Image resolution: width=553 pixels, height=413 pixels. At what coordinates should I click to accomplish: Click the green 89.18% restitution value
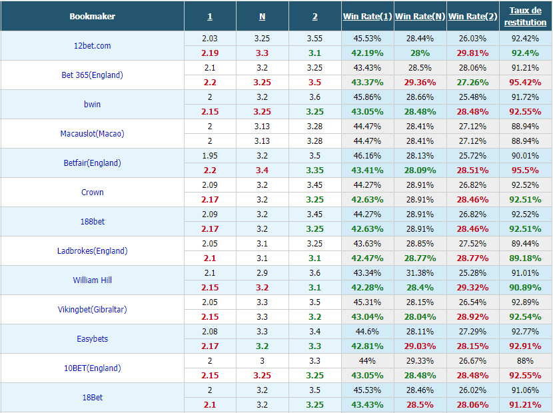(525, 258)
